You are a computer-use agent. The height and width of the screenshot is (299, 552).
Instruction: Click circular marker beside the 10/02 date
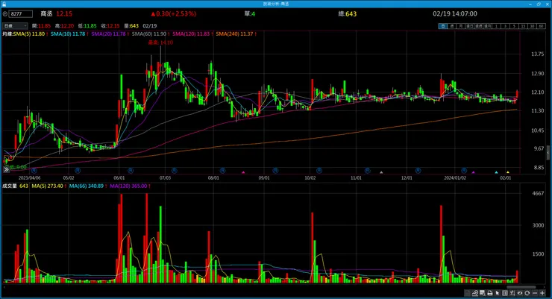click(x=319, y=171)
